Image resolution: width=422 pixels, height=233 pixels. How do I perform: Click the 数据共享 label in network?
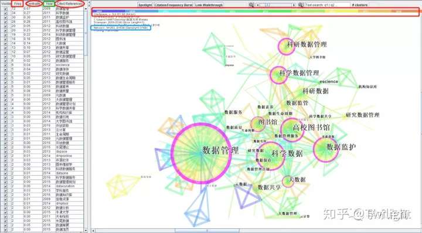(x=269, y=187)
